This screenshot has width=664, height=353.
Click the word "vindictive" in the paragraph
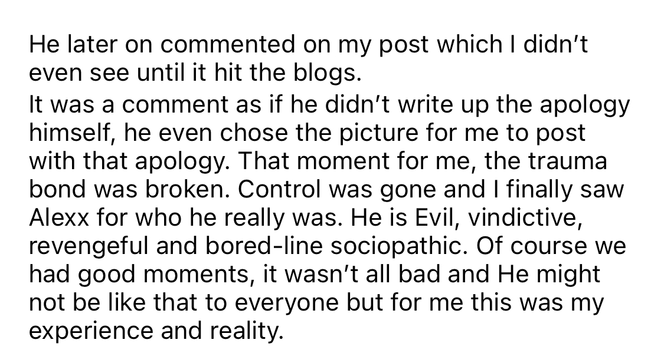click(522, 217)
